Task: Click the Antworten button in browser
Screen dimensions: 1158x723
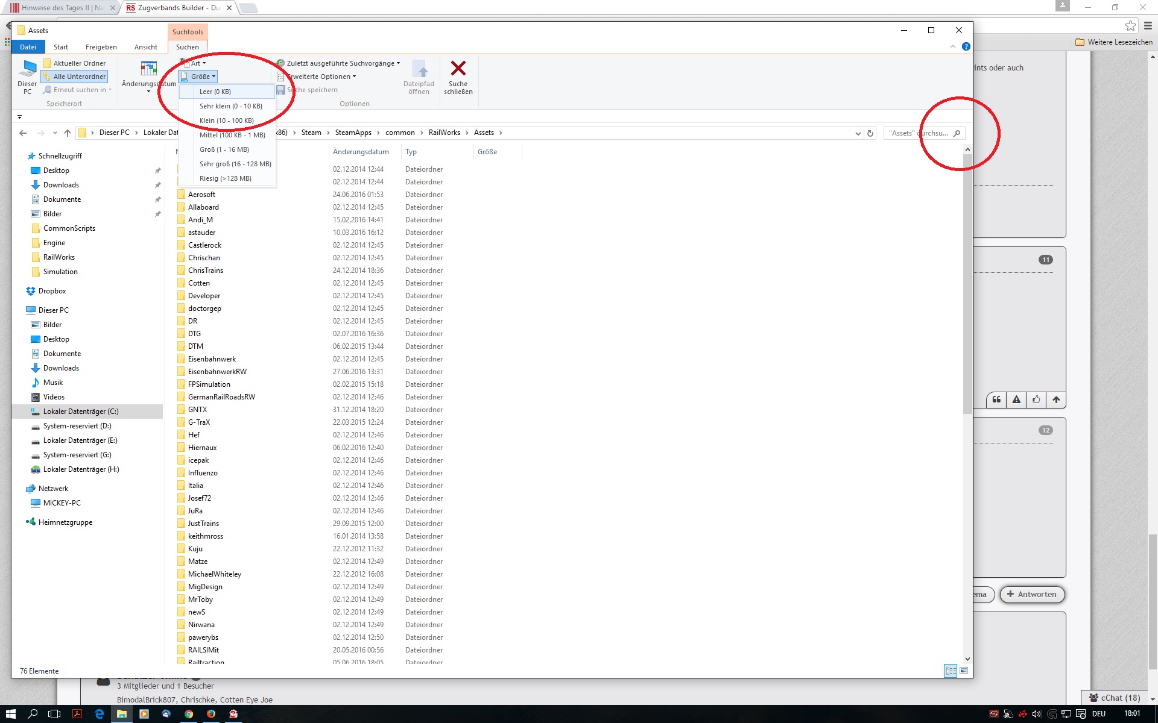Action: pyautogui.click(x=1032, y=594)
